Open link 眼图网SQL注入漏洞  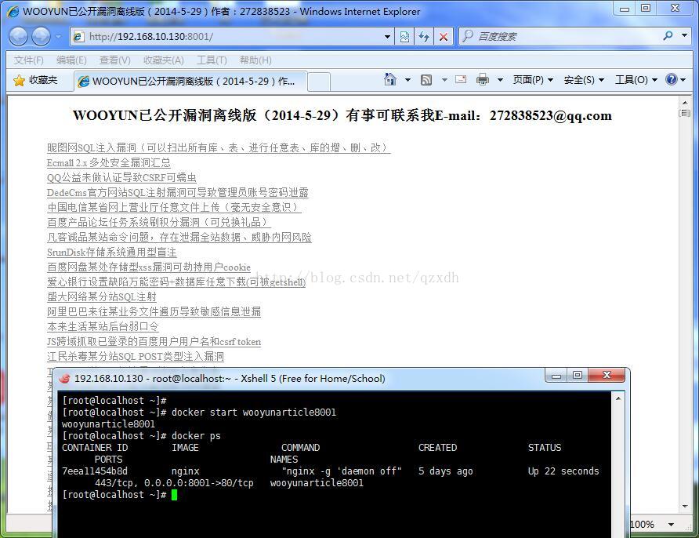pyautogui.click(x=219, y=147)
